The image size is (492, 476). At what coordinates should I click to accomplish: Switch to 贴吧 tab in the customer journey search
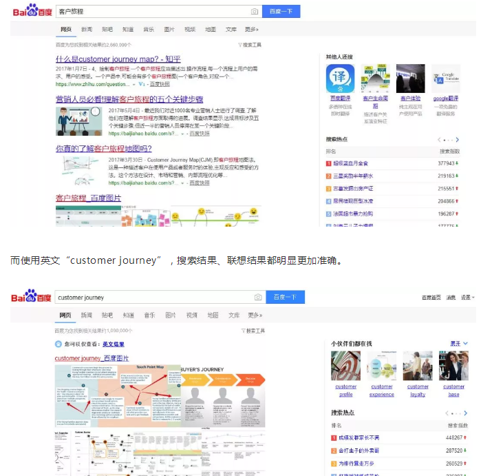point(107,315)
